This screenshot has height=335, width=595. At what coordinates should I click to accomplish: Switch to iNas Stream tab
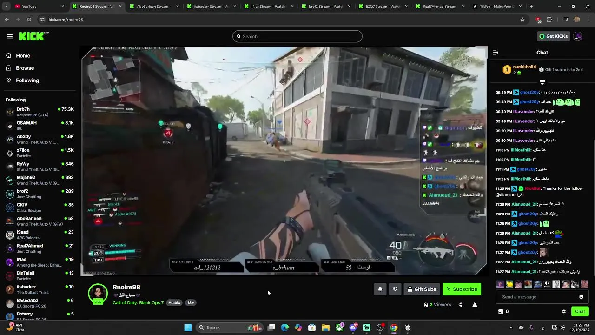[269, 7]
